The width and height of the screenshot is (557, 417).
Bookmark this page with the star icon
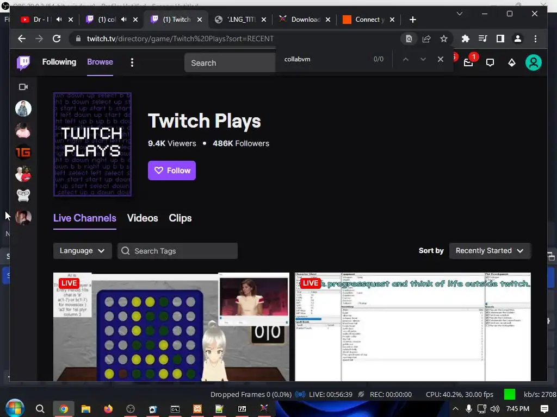click(x=444, y=39)
